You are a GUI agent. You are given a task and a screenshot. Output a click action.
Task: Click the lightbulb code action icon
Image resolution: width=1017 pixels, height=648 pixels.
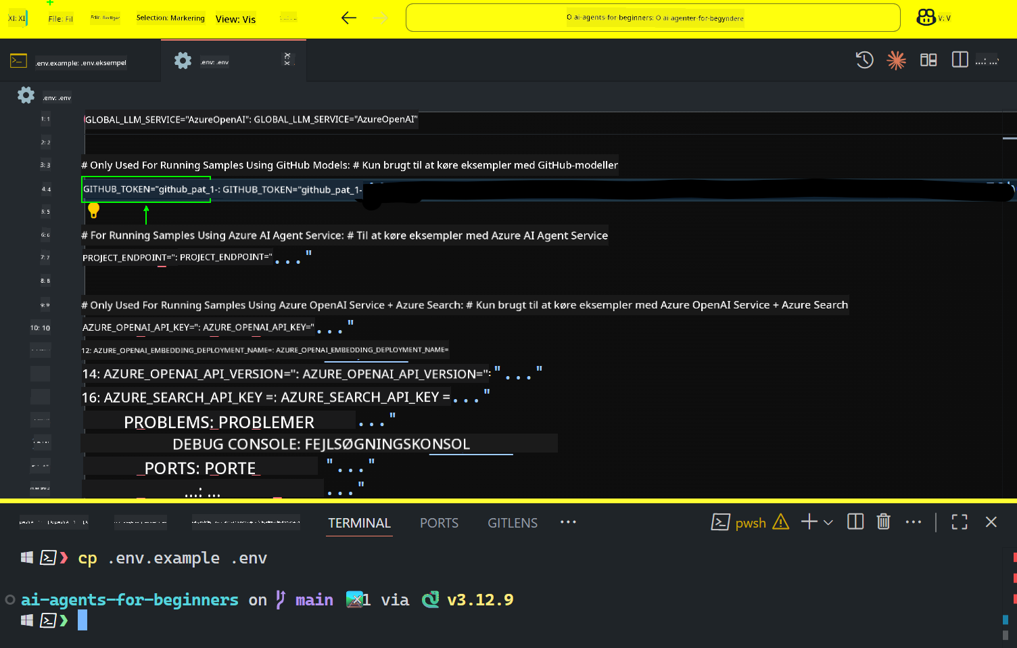pos(94,210)
